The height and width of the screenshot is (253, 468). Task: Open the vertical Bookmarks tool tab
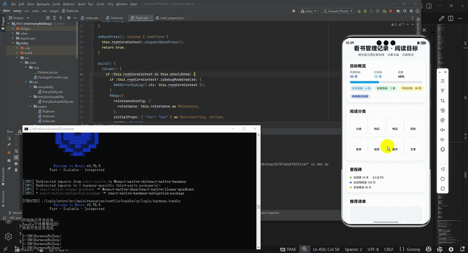pyautogui.click(x=3, y=176)
